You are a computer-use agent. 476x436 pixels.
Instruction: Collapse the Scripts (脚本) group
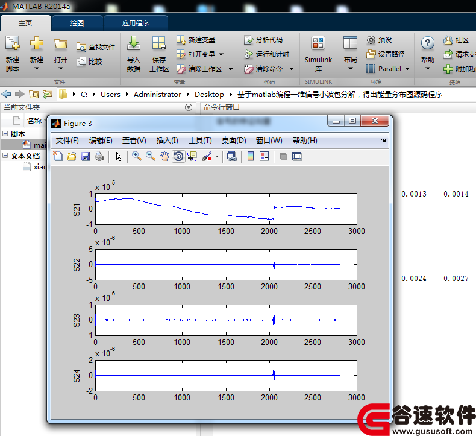[x=5, y=134]
